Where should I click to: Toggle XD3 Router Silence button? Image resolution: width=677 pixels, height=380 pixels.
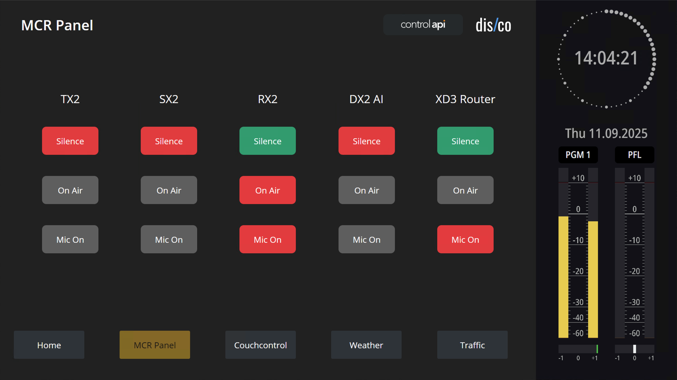pyautogui.click(x=465, y=141)
